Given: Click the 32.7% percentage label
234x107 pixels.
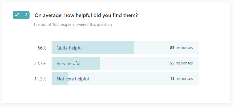Looking at the screenshot, I should (x=40, y=63).
